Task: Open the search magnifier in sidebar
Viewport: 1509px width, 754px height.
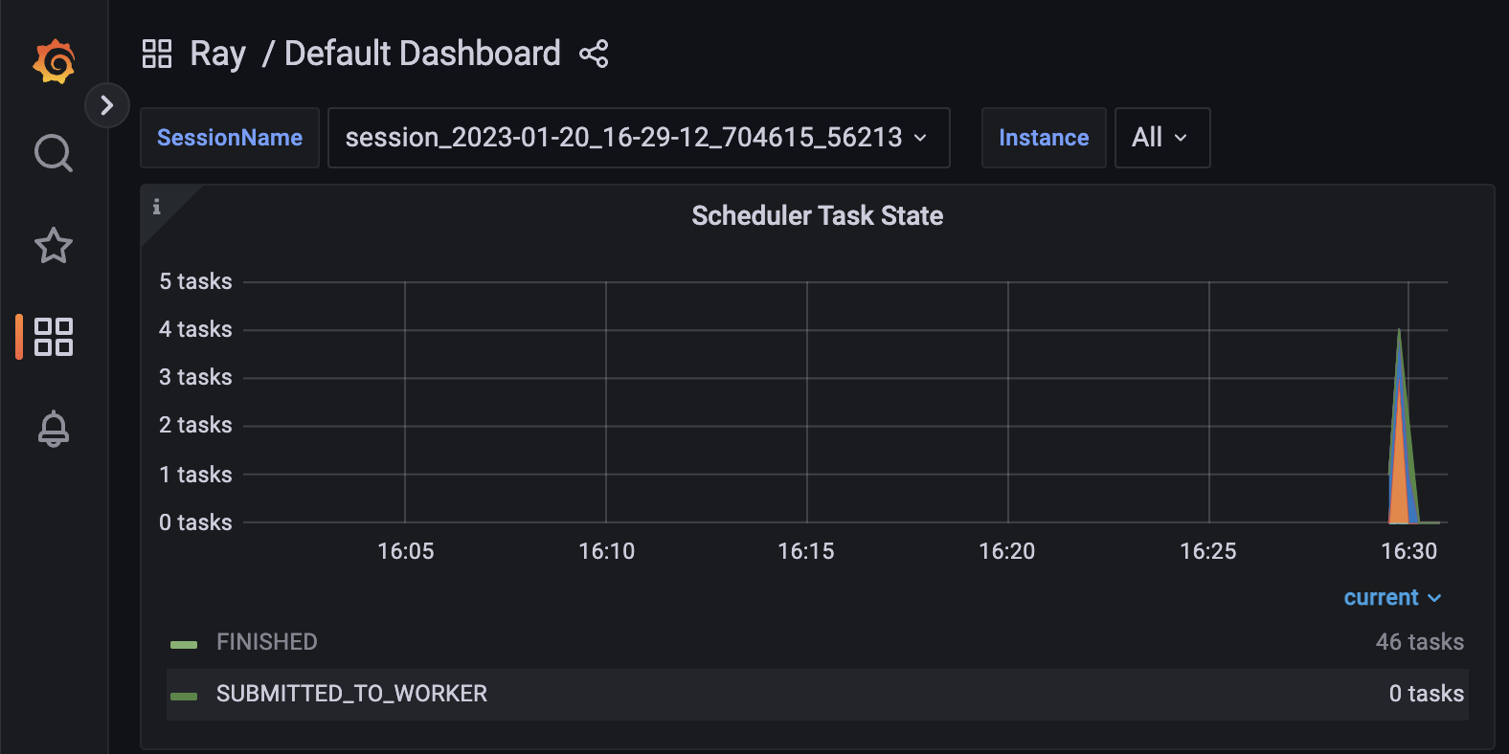Action: (x=54, y=153)
